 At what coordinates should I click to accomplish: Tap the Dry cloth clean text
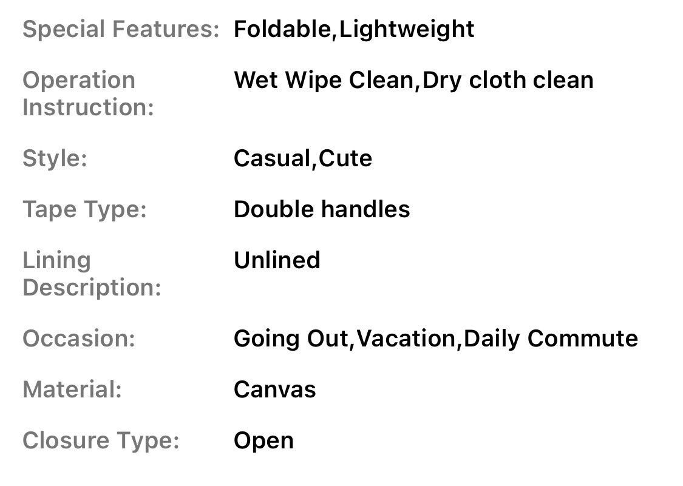(x=508, y=80)
